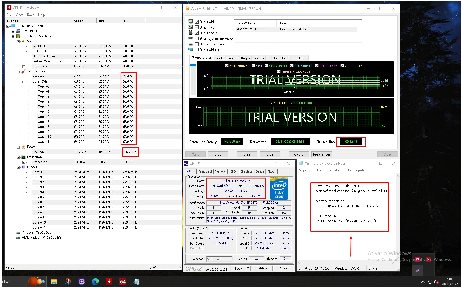Click the planets search highlight icon on taskbar

[36, 281]
